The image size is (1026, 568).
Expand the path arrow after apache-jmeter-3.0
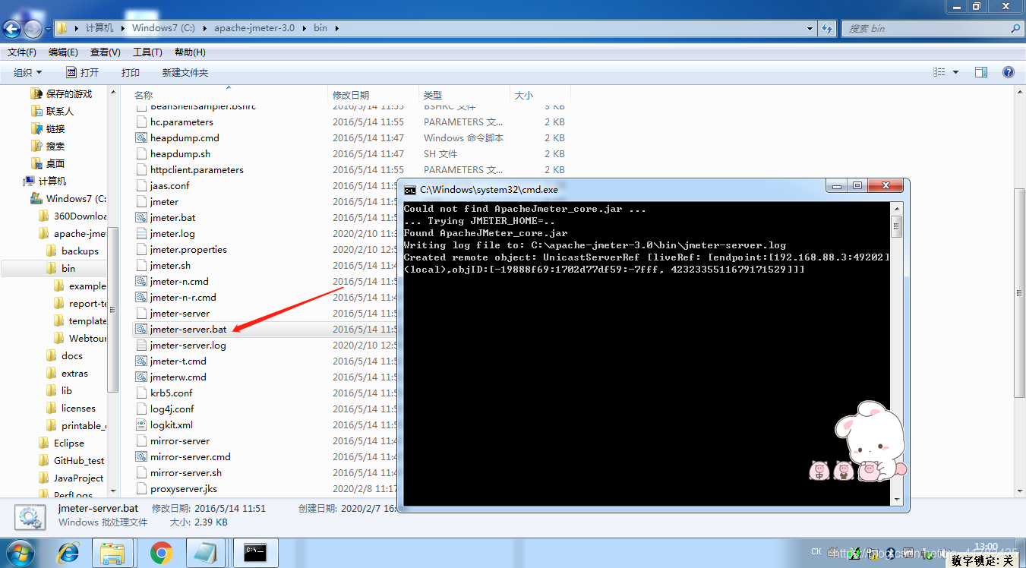coord(304,28)
